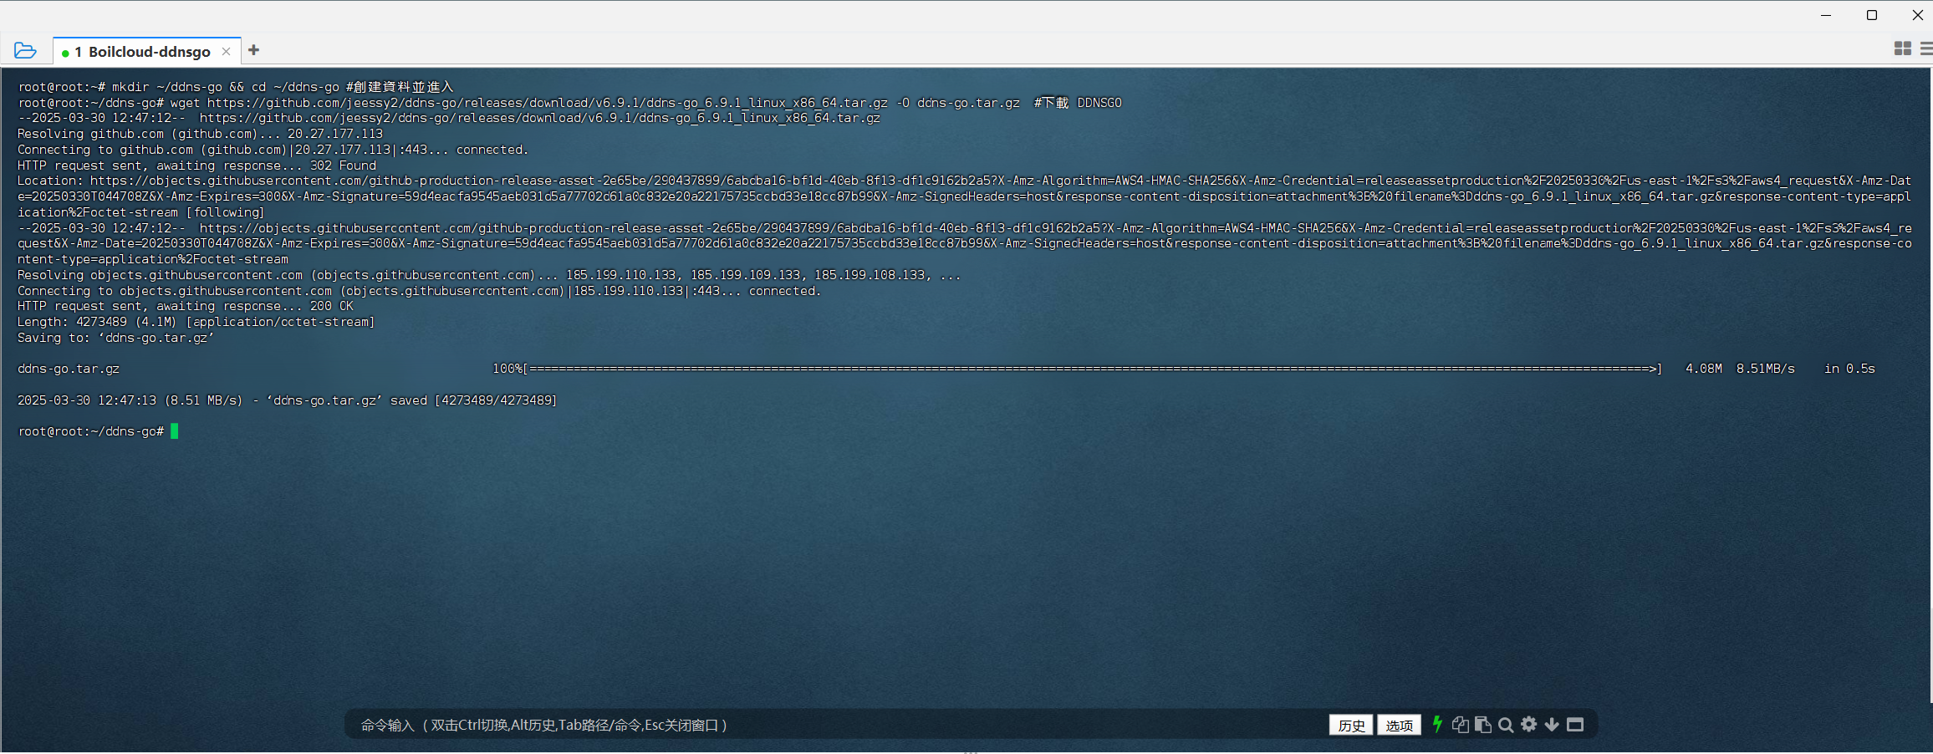This screenshot has height=754, width=1933.
Task: Open terminal search magnifier icon
Action: click(x=1506, y=725)
